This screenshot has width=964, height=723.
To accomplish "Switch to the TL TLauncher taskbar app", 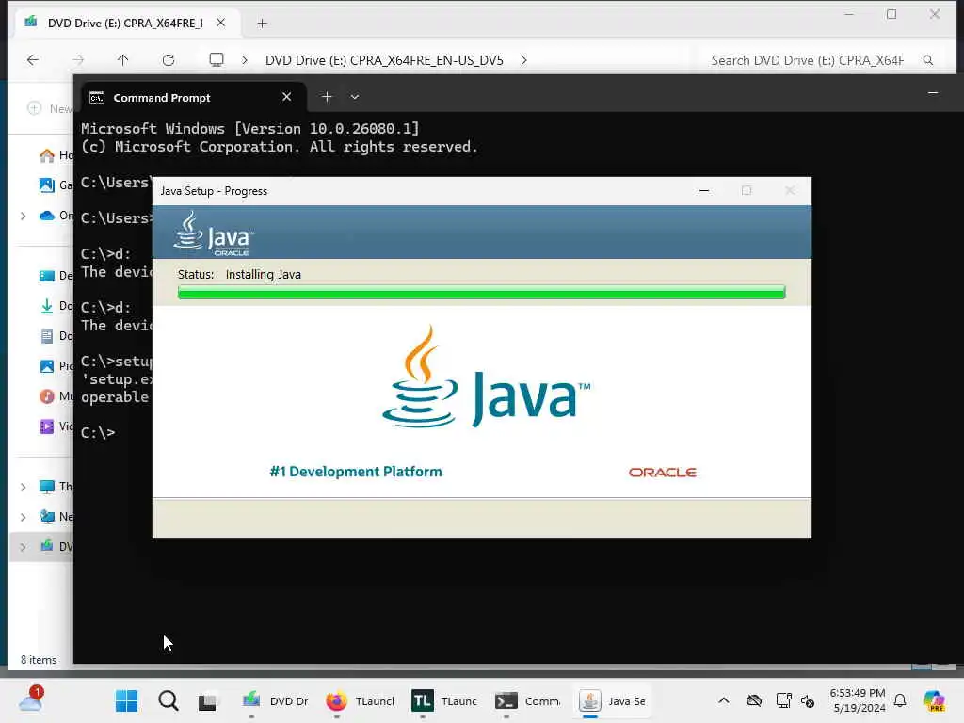I will coord(444,700).
